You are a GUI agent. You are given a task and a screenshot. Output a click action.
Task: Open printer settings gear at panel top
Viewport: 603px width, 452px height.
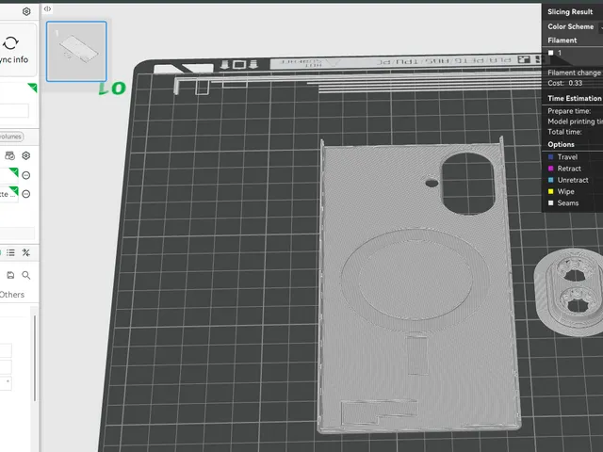click(26, 11)
